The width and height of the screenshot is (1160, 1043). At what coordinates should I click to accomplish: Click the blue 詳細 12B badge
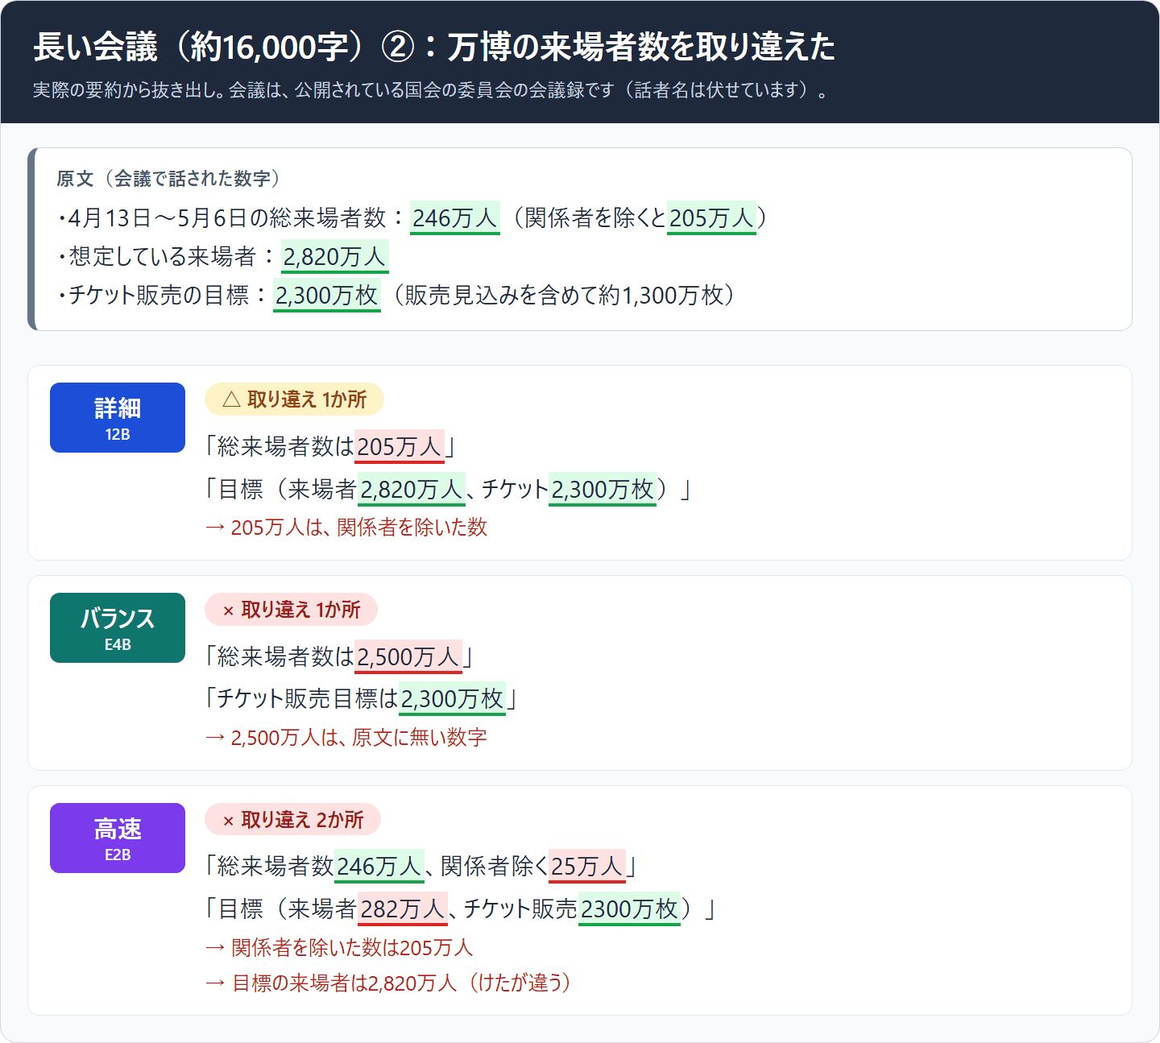click(x=118, y=417)
